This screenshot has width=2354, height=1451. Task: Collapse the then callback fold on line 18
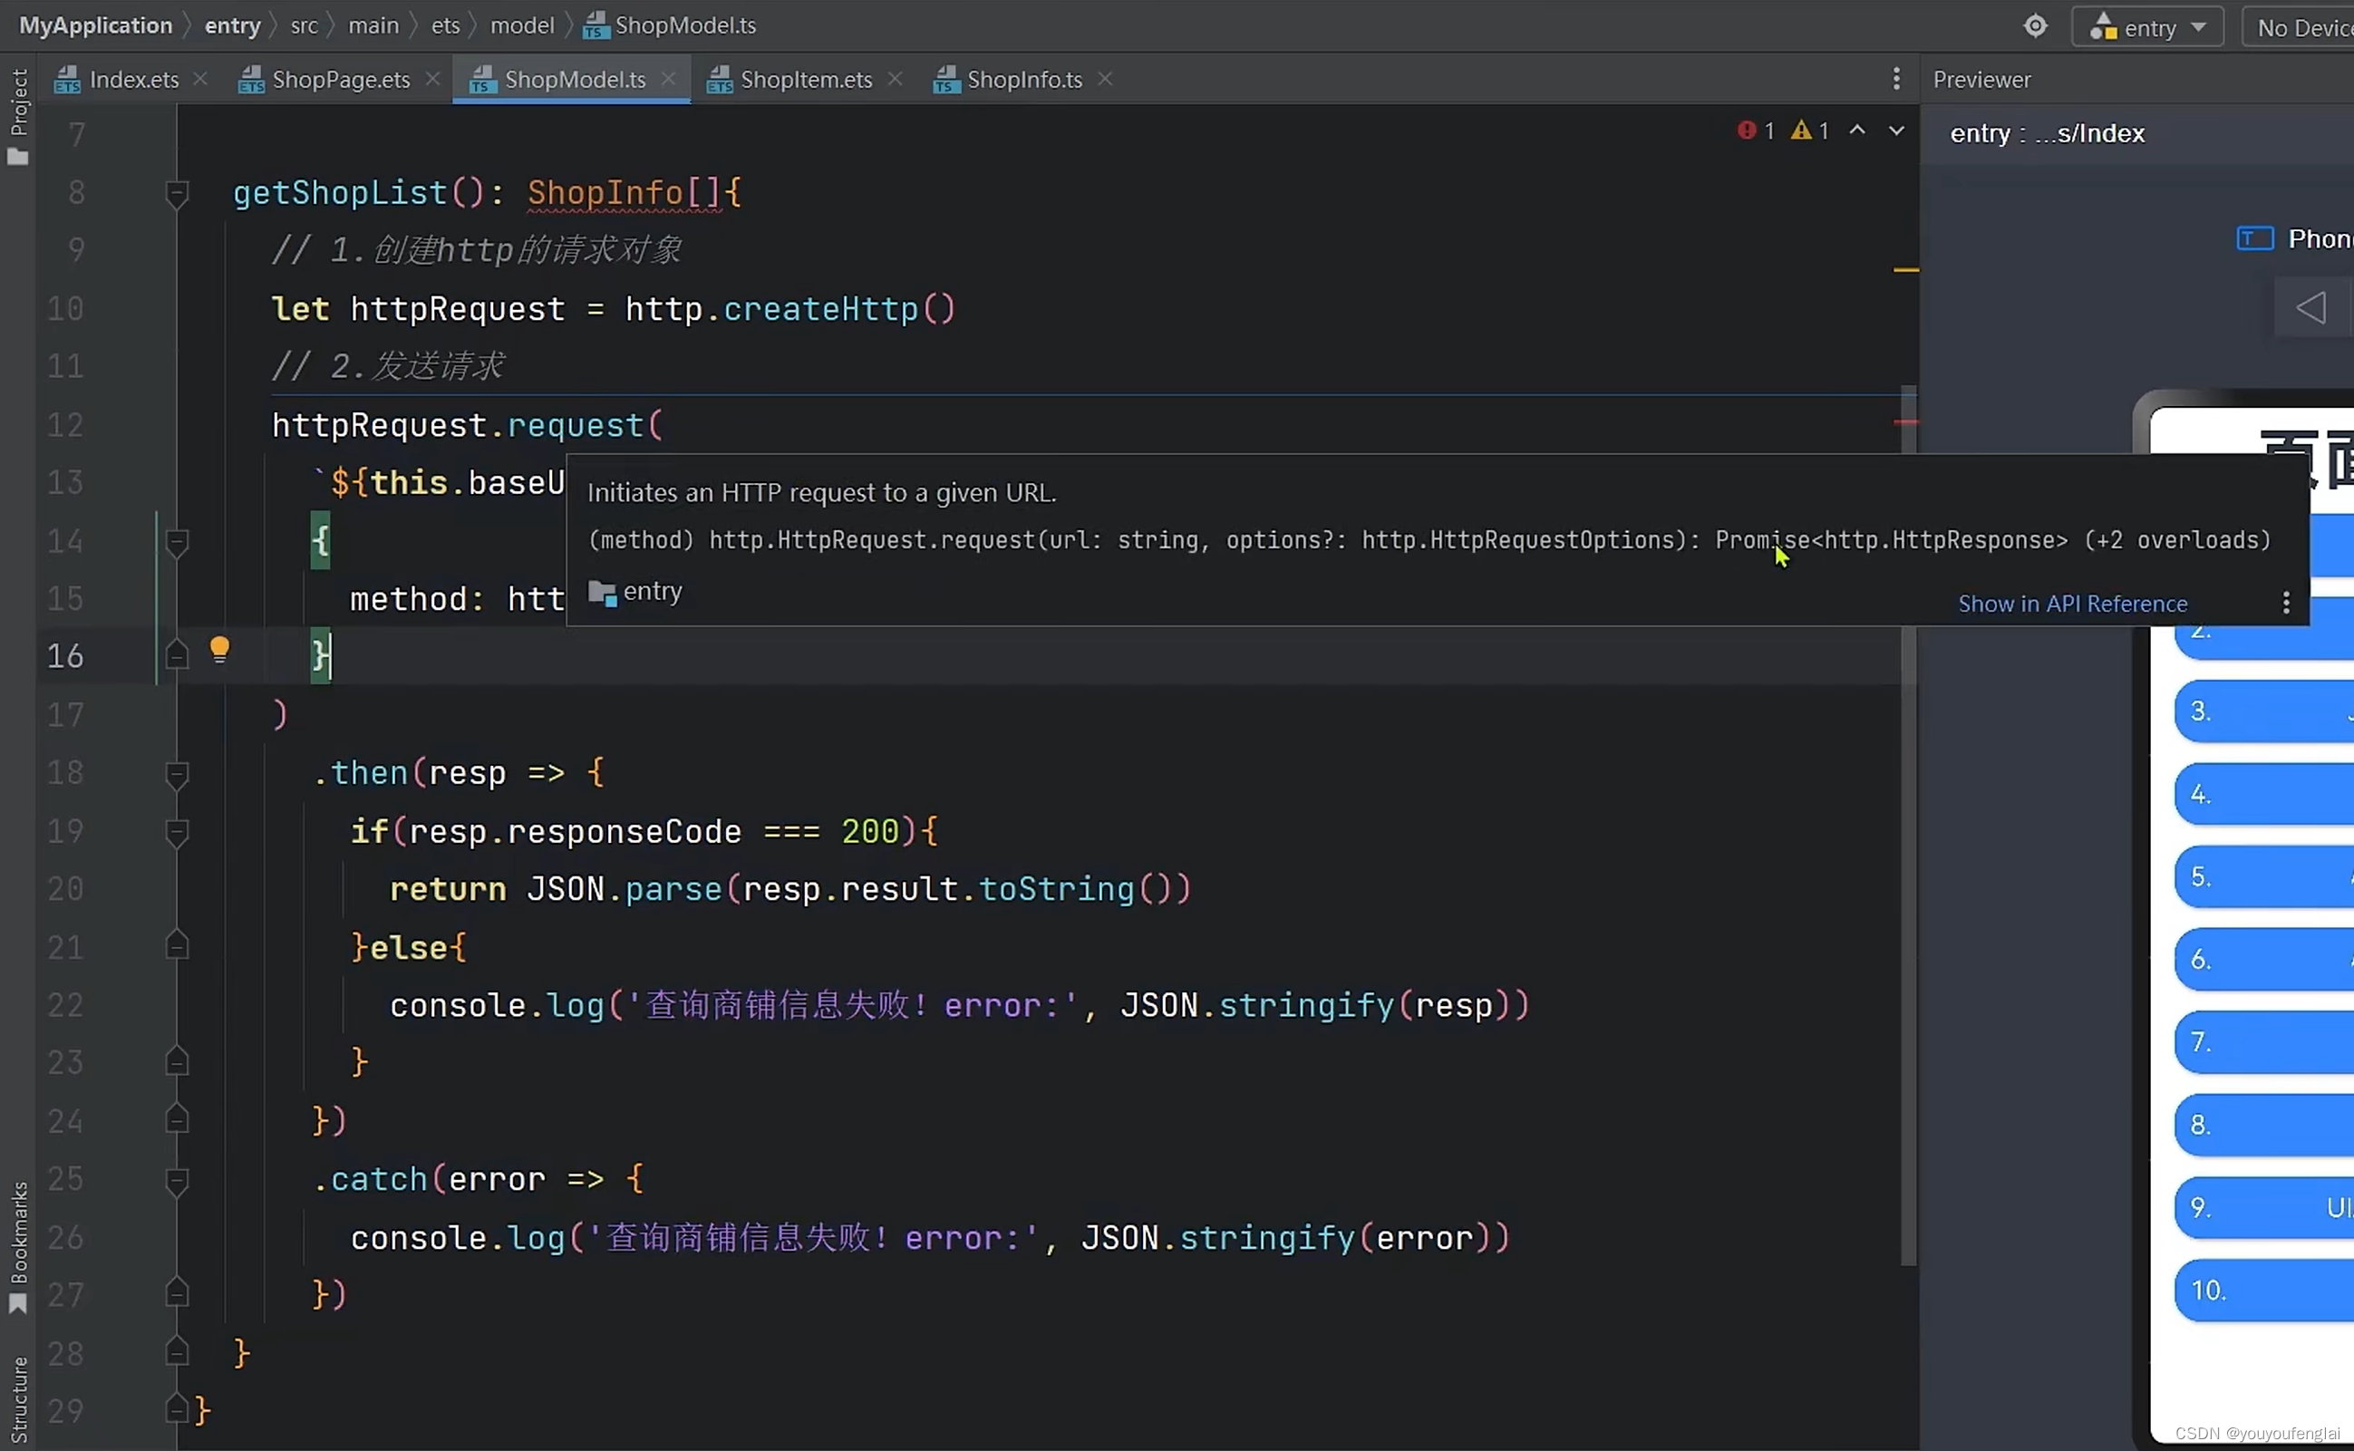tap(177, 775)
